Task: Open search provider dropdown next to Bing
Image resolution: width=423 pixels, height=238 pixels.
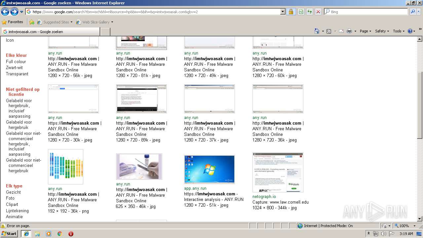Action: click(419, 12)
